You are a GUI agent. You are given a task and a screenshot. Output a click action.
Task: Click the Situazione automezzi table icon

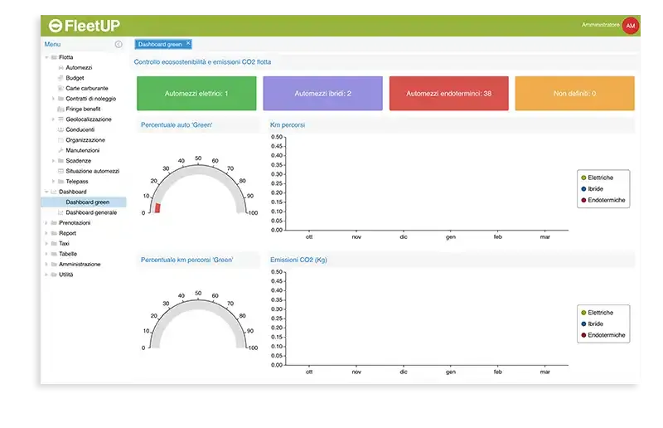point(60,171)
